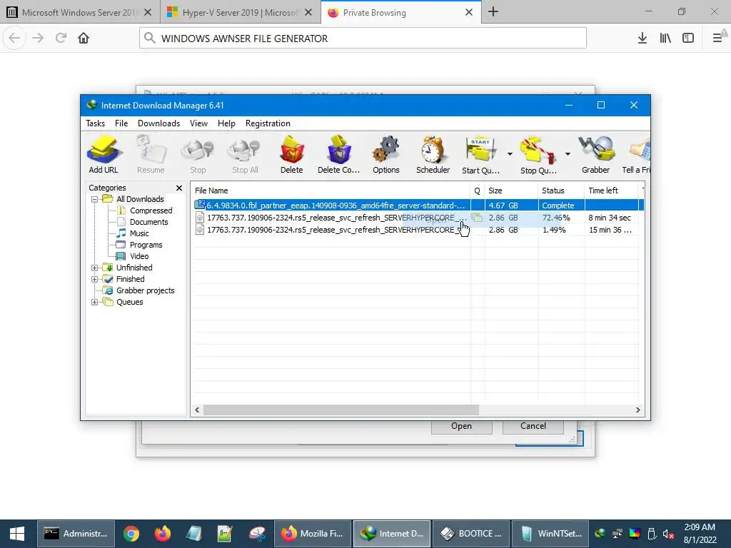
Task: Click the Firefox address bar
Action: point(363,39)
